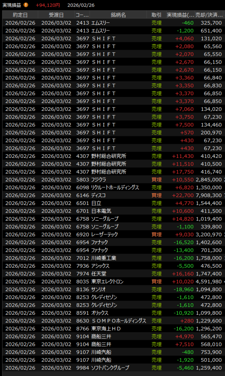This screenshot has width=225, height=376.
Task: Click the 売却/決済 column header
Action: pyautogui.click(x=209, y=15)
